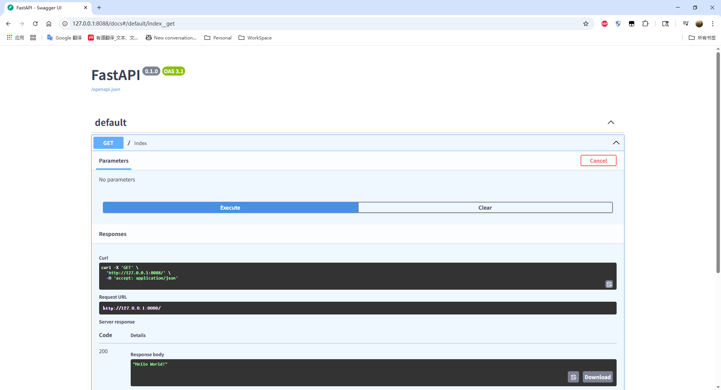Click the scrollbar up arrow
Viewport: 721px width, 390px height.
(718, 48)
